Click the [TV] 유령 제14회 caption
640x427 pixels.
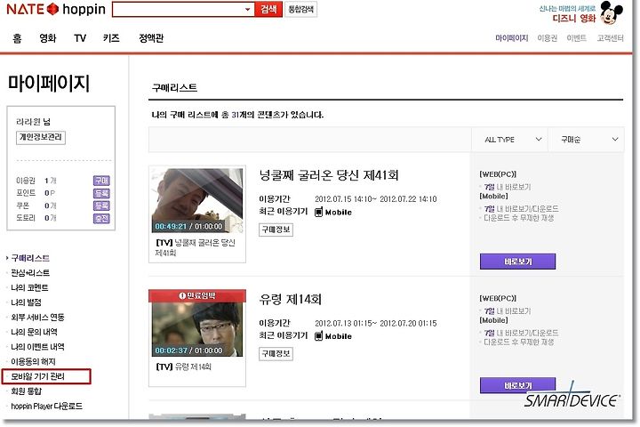pyautogui.click(x=184, y=367)
